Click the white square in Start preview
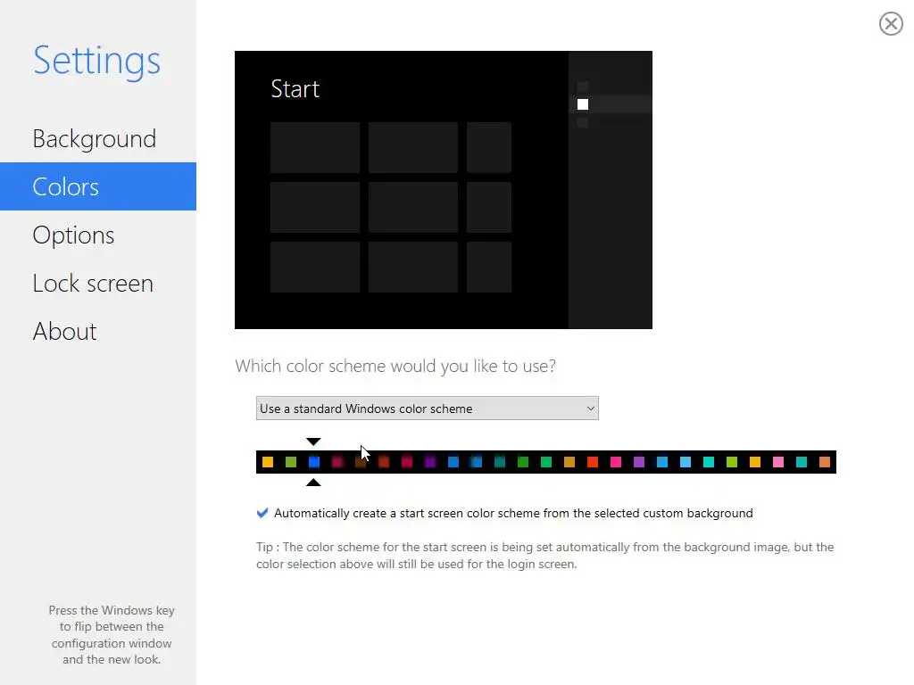The height and width of the screenshot is (685, 914). [583, 104]
